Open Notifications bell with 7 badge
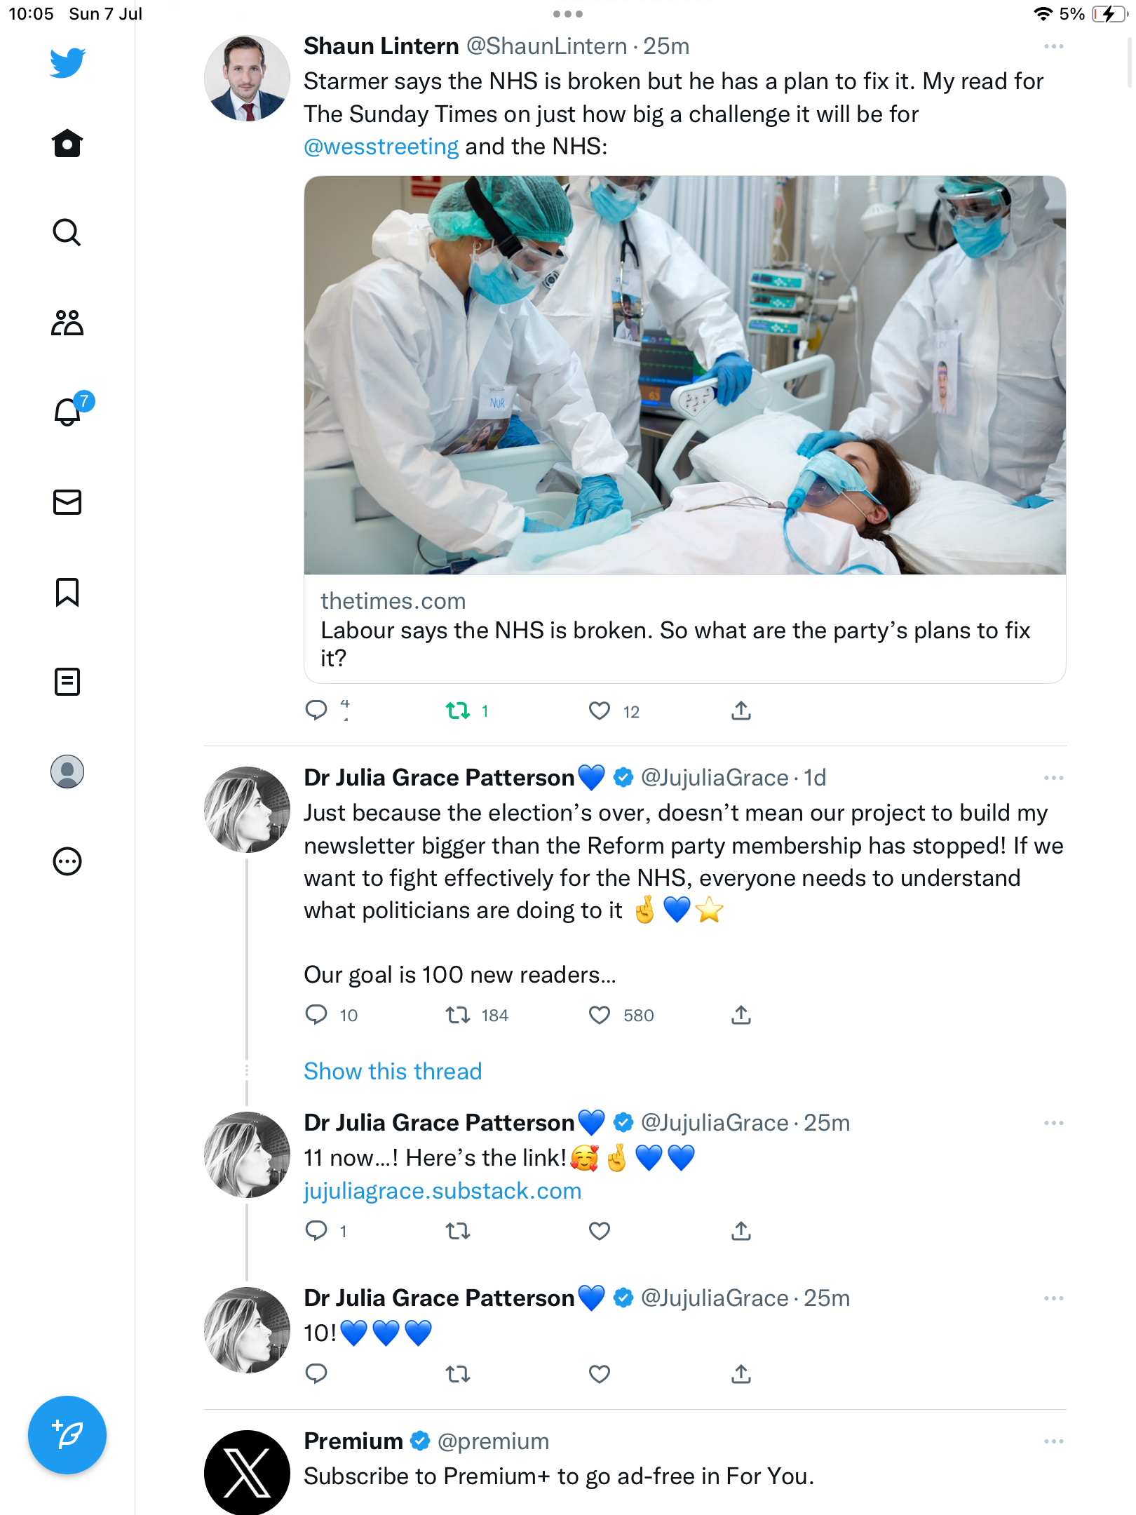1136x1515 pixels. (x=68, y=412)
